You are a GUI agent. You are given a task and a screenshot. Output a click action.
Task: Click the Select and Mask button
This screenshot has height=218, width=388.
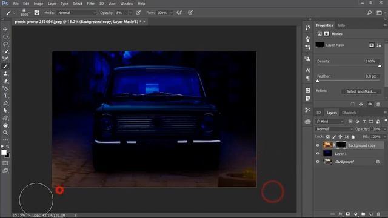tap(361, 91)
